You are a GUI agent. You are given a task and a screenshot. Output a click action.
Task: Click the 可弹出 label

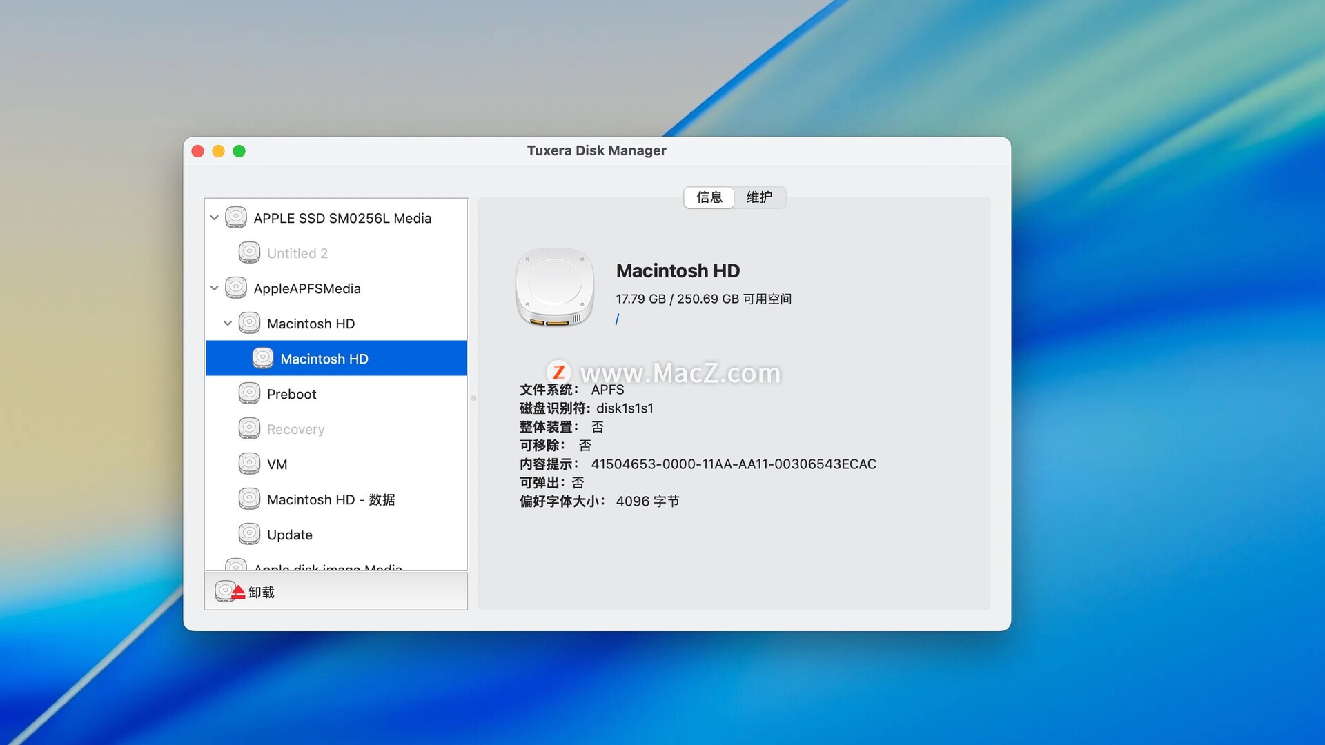point(542,483)
